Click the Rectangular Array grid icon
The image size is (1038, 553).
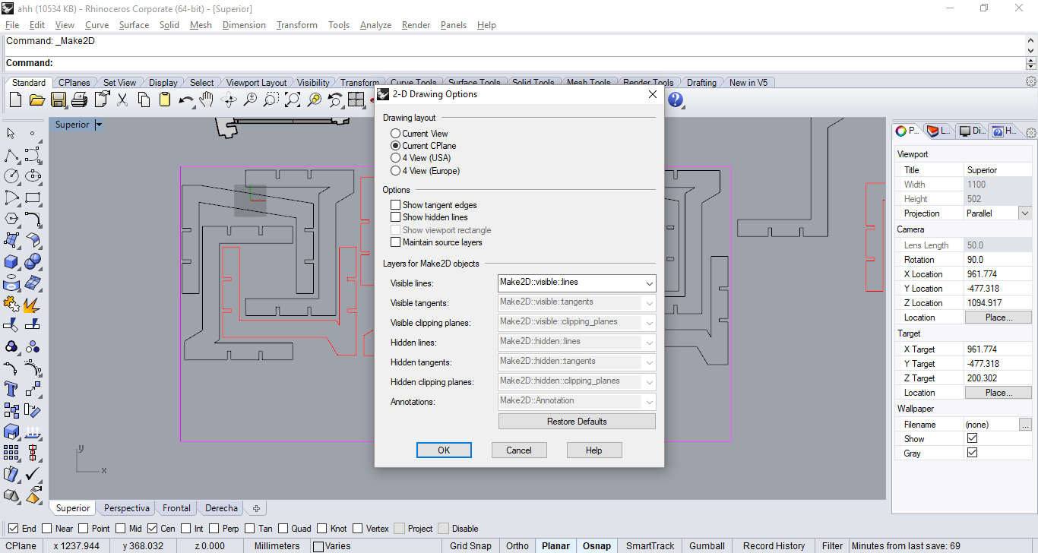tap(11, 453)
